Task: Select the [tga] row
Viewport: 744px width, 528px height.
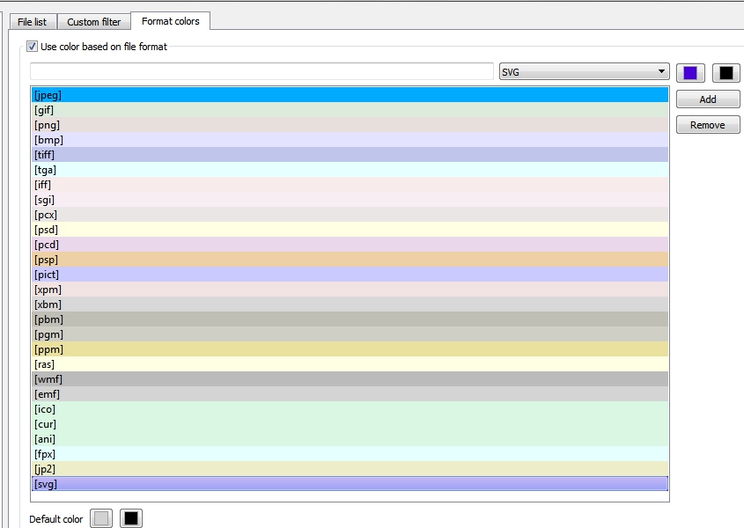Action: click(350, 170)
